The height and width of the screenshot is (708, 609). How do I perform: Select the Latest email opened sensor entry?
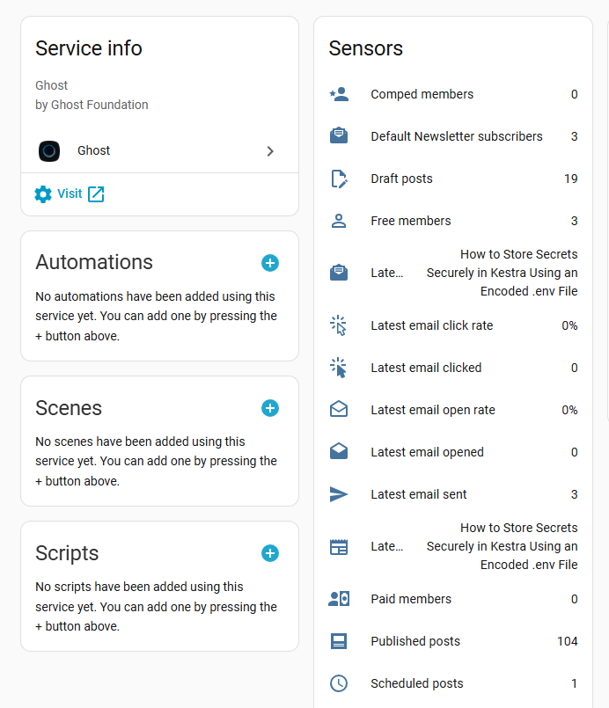[427, 452]
